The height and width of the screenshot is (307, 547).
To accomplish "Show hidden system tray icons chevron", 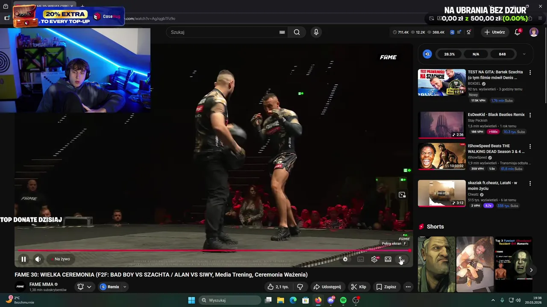I will pos(493,300).
